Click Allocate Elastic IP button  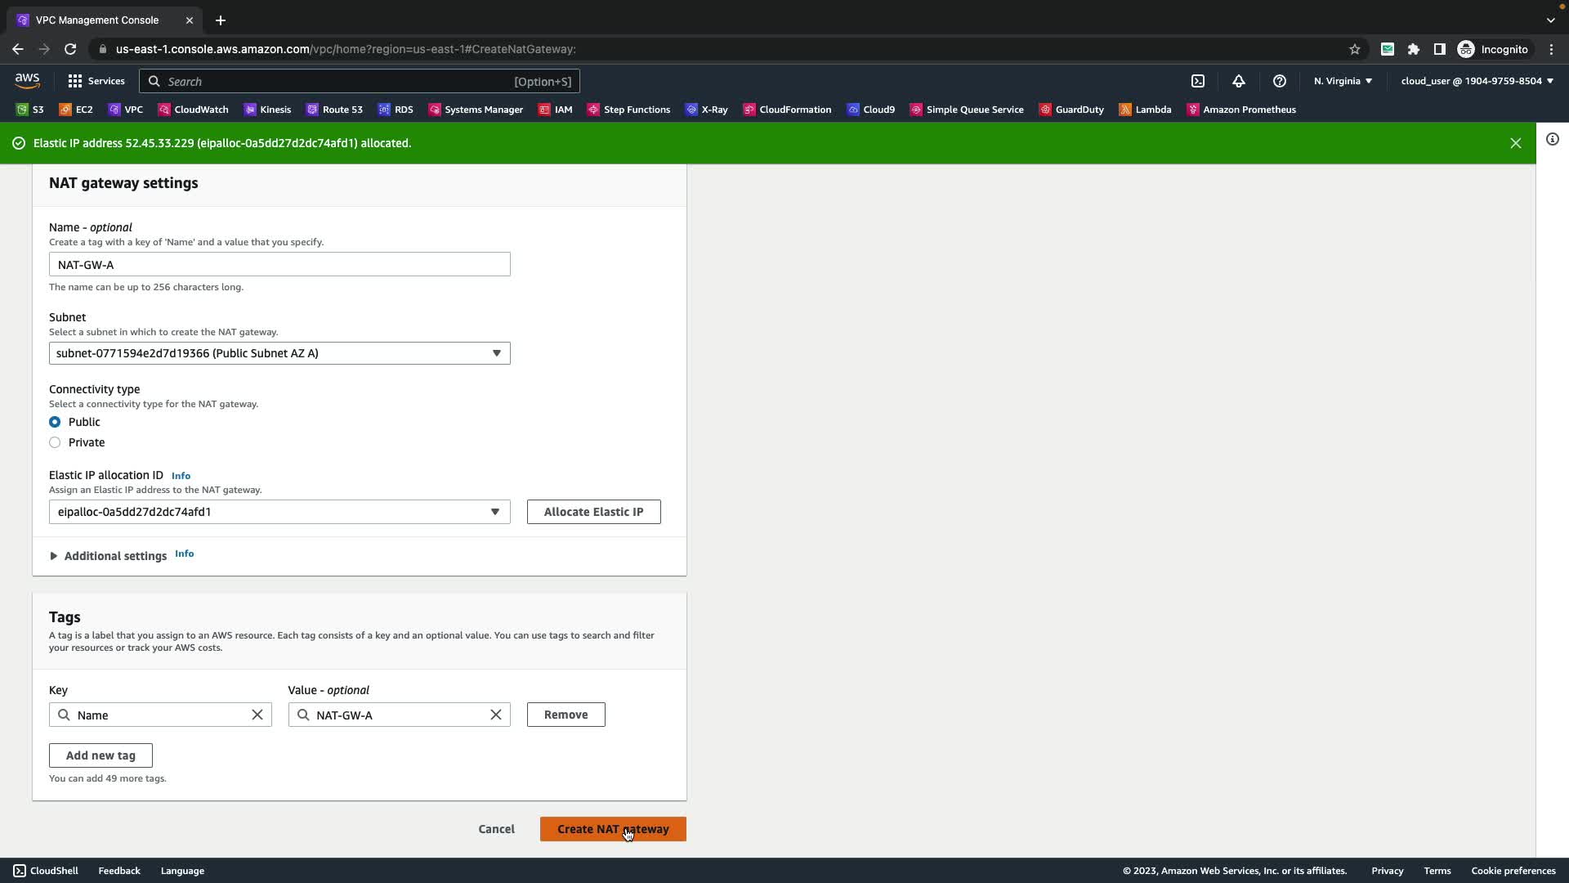click(x=594, y=512)
